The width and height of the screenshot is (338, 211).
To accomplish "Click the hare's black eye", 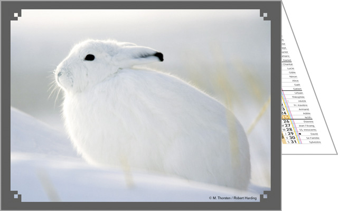I will 90,57.
